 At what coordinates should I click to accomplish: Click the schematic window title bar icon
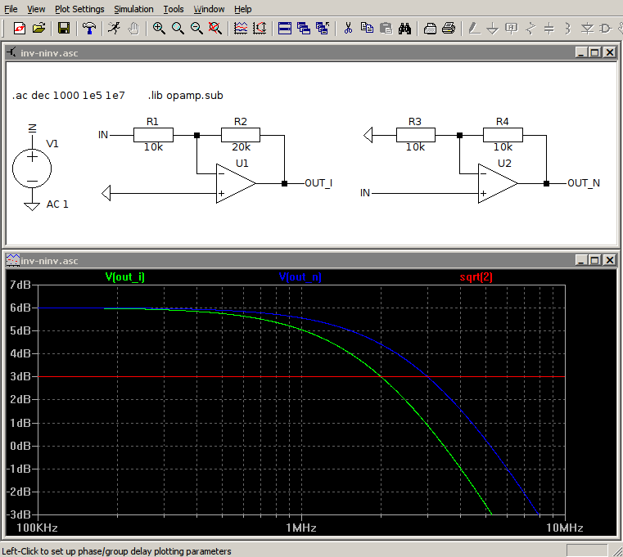pyautogui.click(x=11, y=52)
